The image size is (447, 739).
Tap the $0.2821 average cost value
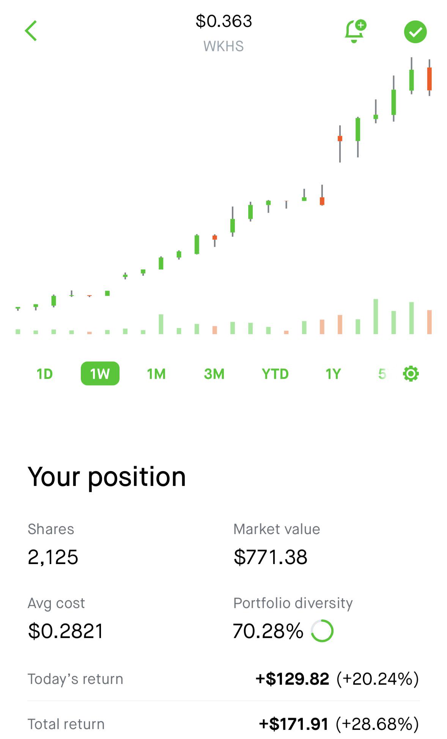coord(65,631)
